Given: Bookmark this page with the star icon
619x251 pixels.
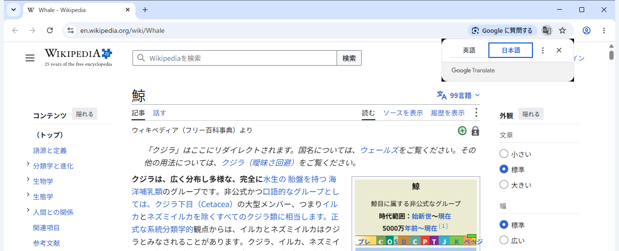Looking at the screenshot, I should (x=562, y=30).
